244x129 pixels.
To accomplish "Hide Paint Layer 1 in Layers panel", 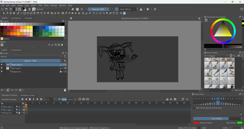I will 2,68.
